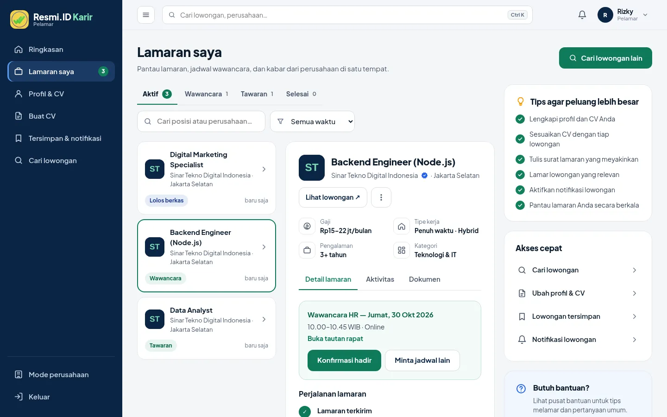Image resolution: width=667 pixels, height=417 pixels.
Task: Click the Butuh bantuan help icon
Action: click(x=521, y=389)
